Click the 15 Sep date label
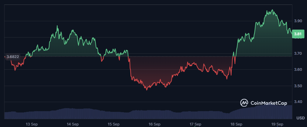The image size is (307, 127). (114, 124)
